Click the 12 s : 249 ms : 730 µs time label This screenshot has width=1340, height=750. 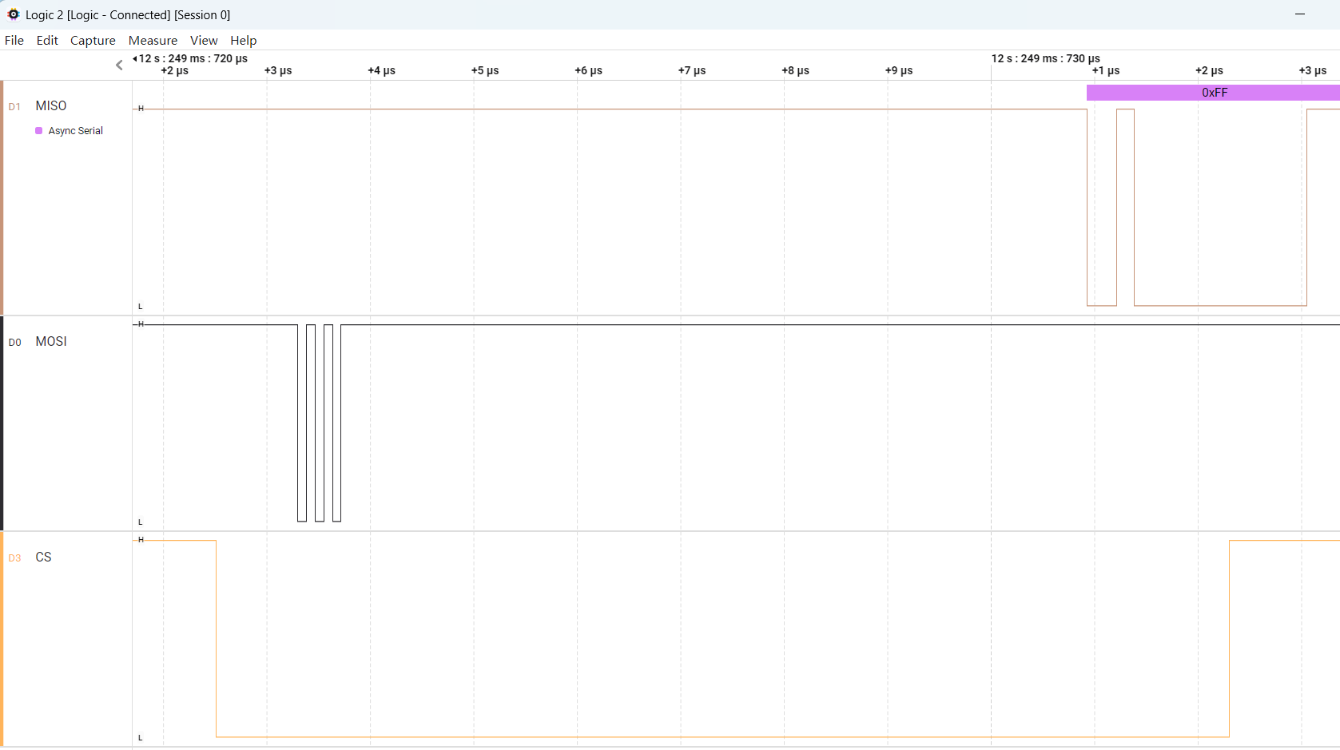[x=1046, y=58]
